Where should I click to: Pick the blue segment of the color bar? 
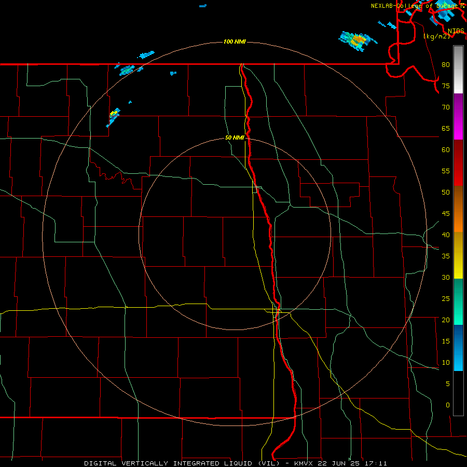coord(458,348)
